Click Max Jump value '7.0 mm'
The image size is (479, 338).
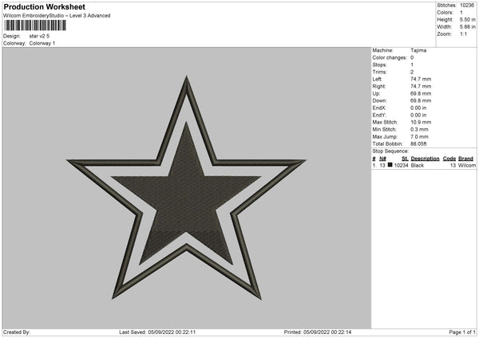(419, 136)
